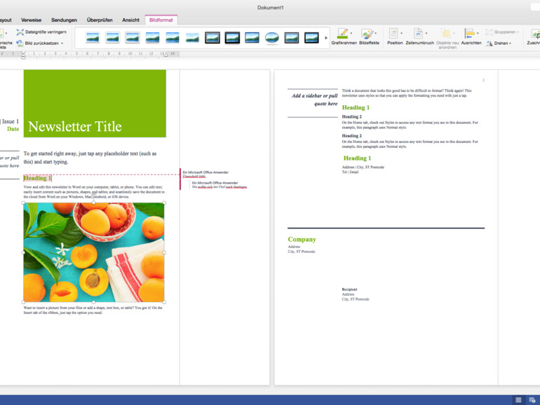The height and width of the screenshot is (405, 540).
Task: Switch to the Überprüfen tab
Action: [100, 20]
